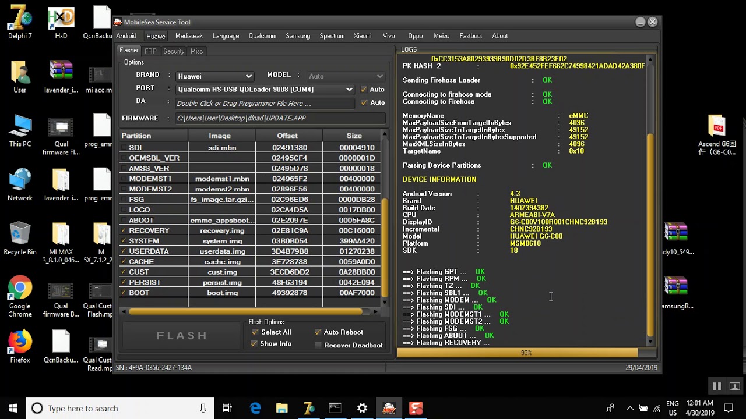Viewport: 746px width, 419px height.
Task: Open BRAND dropdown showing Huawei
Action: pyautogui.click(x=214, y=76)
